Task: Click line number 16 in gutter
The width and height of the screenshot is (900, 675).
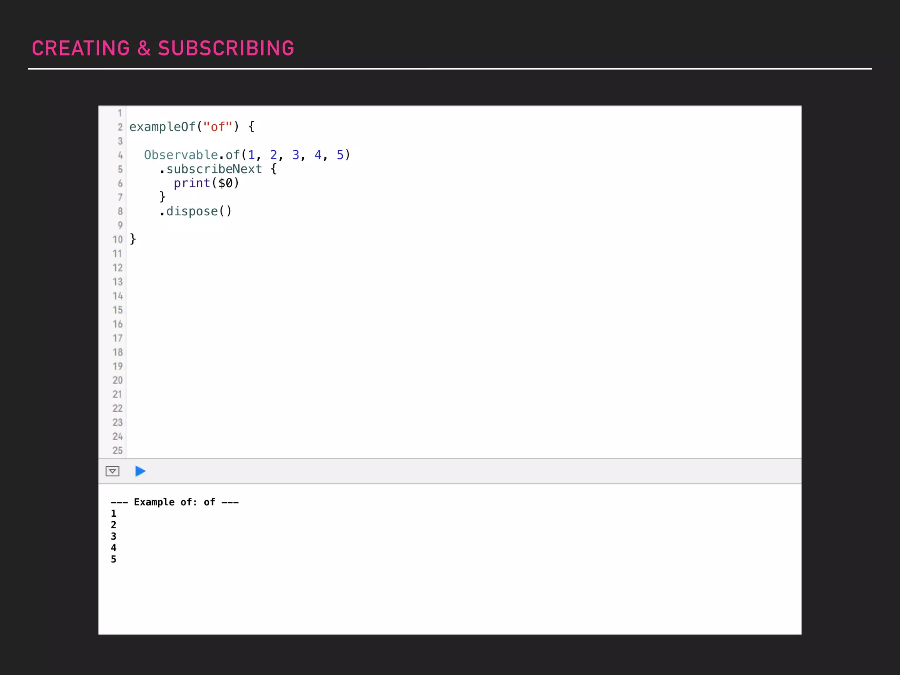Action: 117,324
